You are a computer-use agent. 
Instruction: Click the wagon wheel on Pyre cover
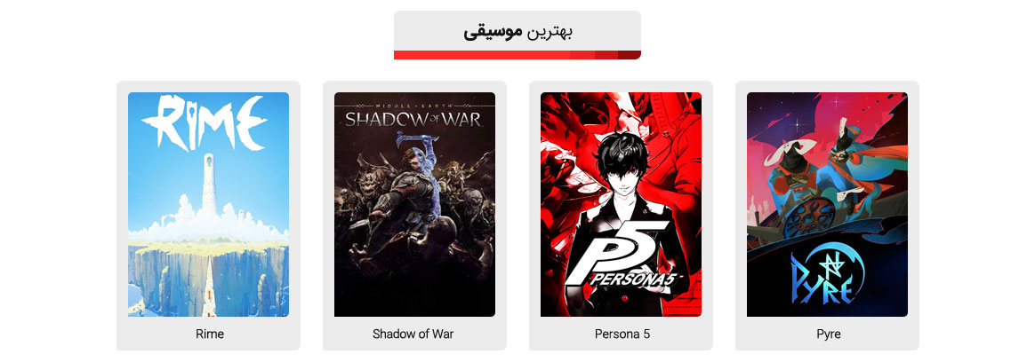pos(809,217)
